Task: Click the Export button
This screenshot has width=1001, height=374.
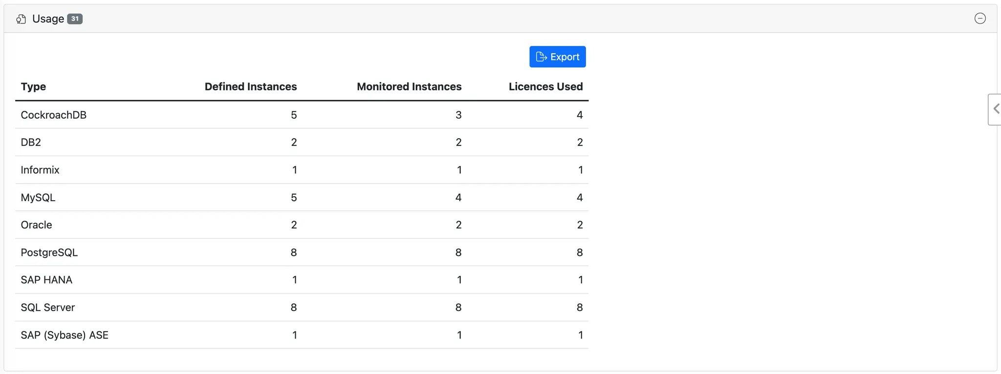Action: [x=557, y=57]
